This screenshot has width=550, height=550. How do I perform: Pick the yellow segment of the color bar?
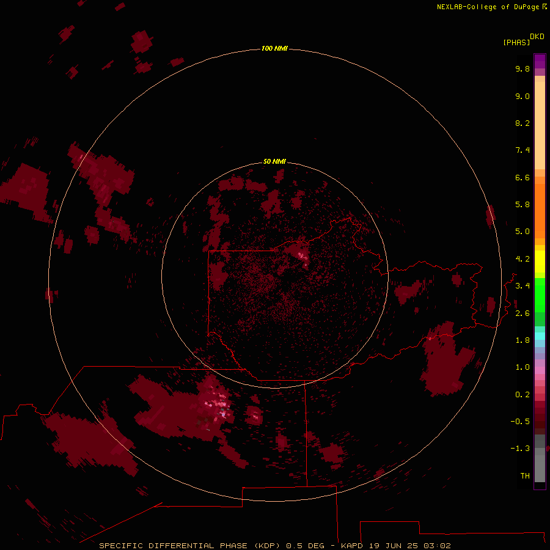tap(540, 262)
